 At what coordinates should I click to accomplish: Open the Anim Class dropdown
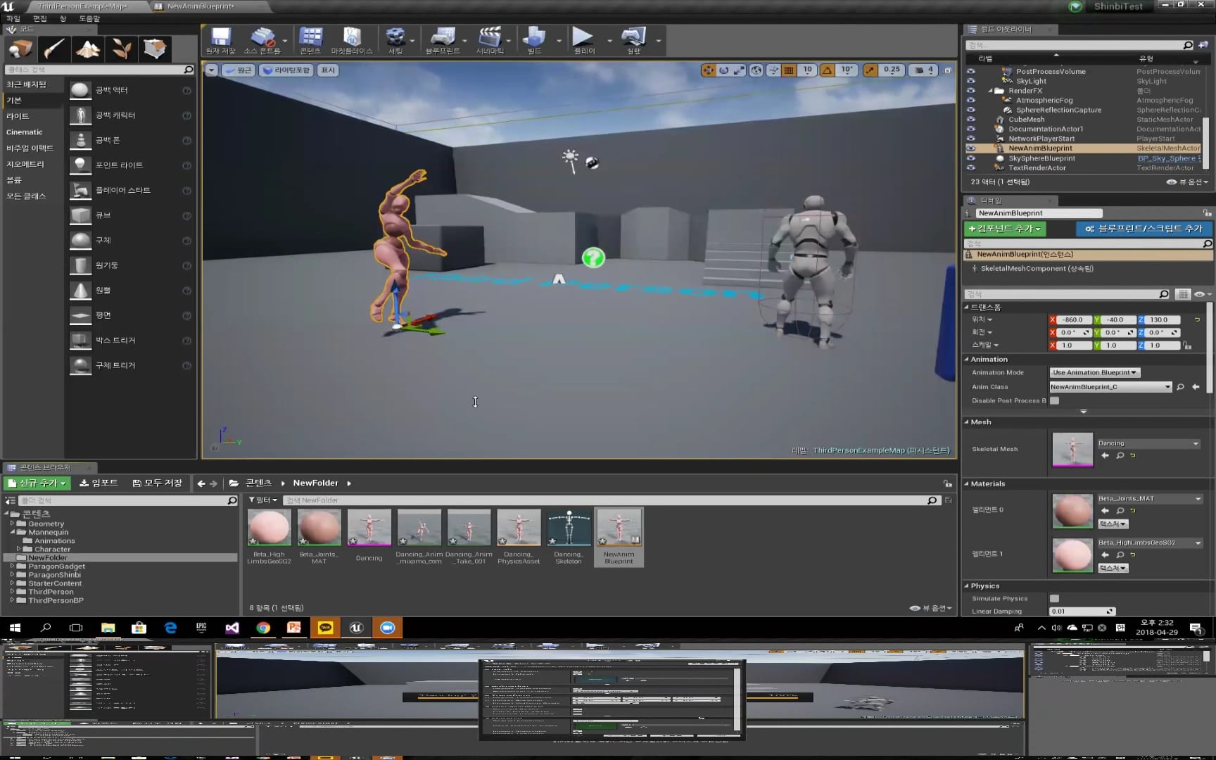click(x=1110, y=387)
